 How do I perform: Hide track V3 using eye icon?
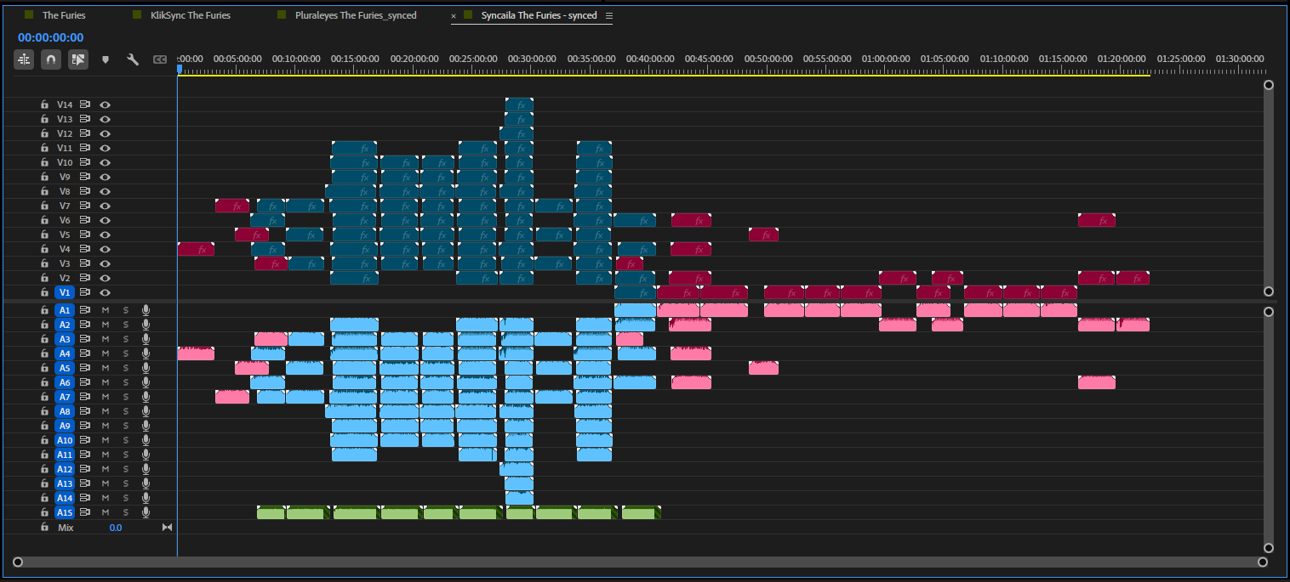pos(106,263)
